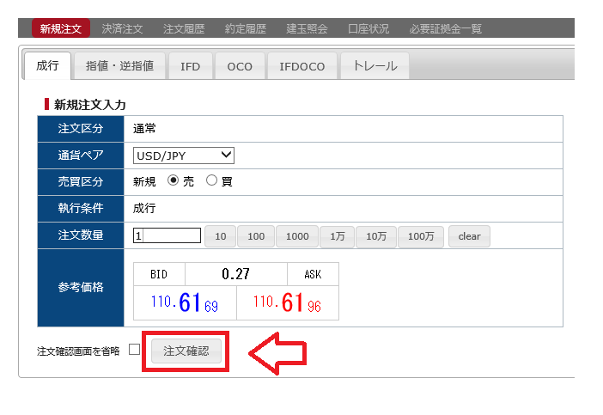The image size is (603, 415).
Task: Switch to 指値・逆指値 tab
Action: click(119, 66)
